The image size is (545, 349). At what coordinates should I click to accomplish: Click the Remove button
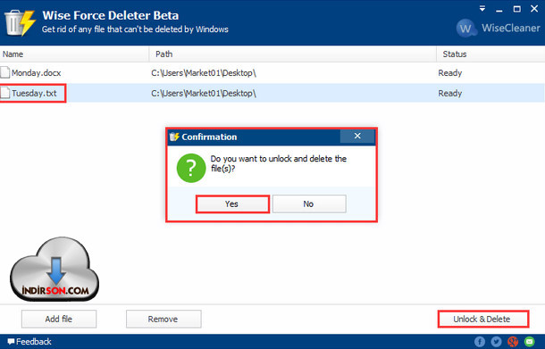tap(163, 319)
